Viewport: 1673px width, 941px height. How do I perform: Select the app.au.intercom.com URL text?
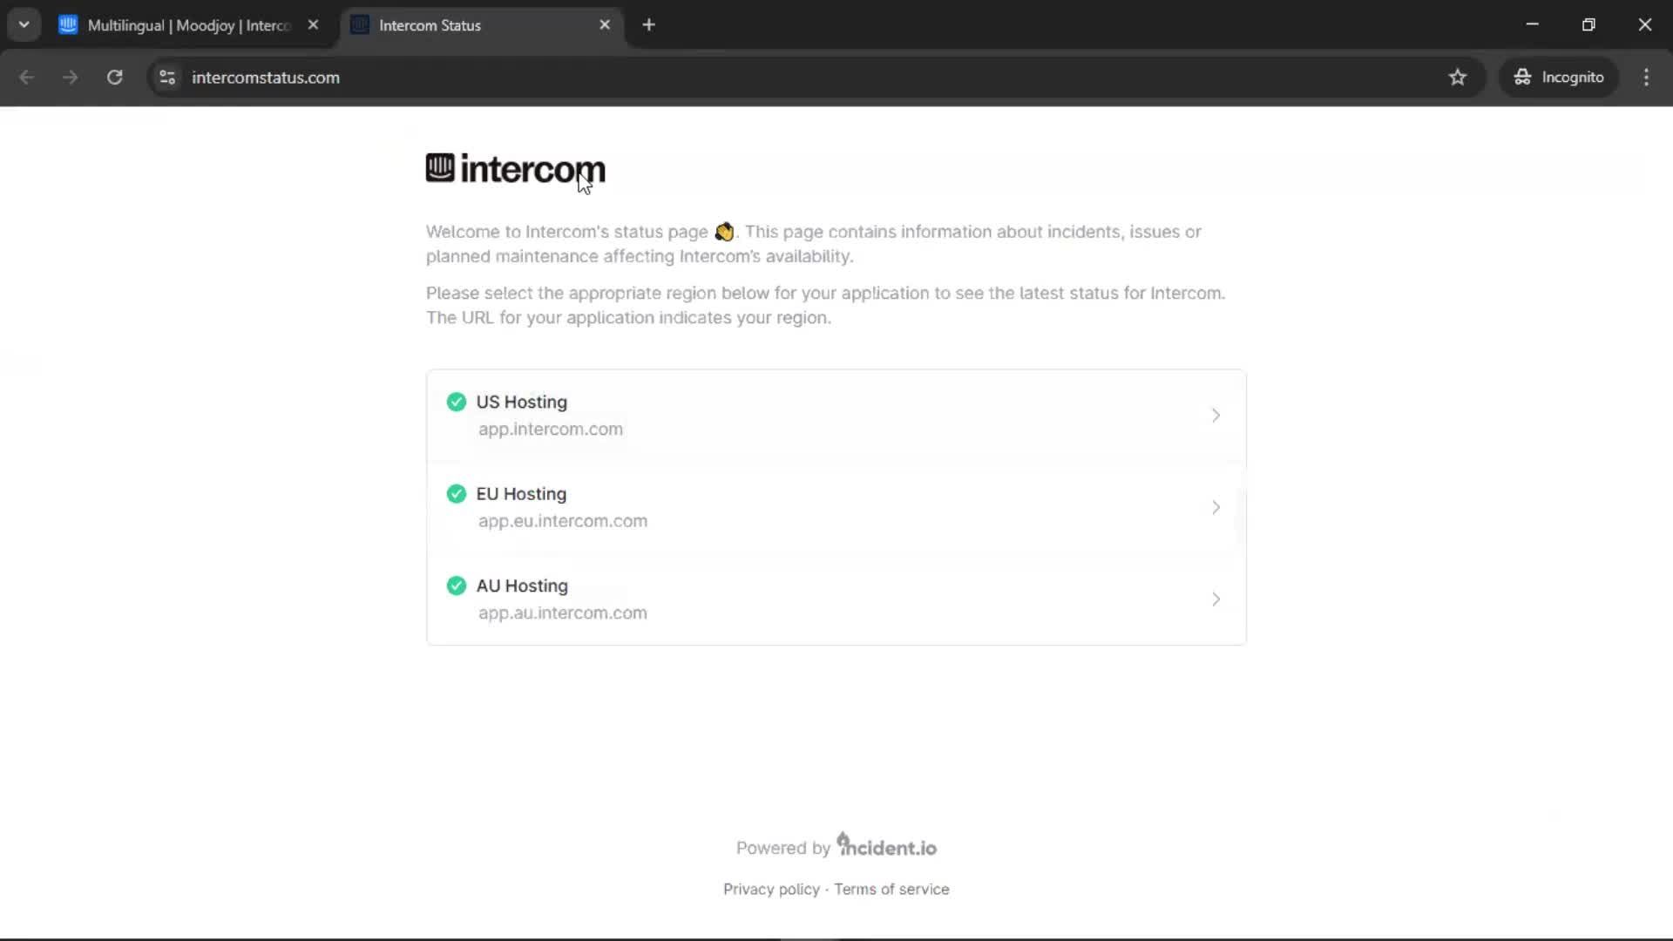click(562, 613)
